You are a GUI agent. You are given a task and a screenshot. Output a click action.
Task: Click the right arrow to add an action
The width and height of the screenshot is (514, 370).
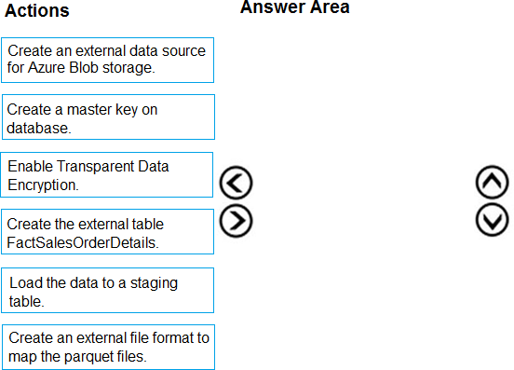pos(236,221)
